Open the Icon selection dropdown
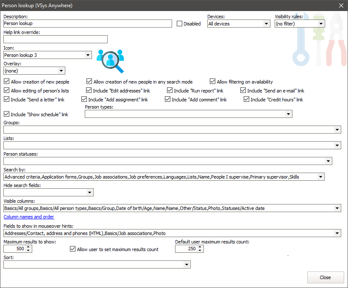The width and height of the screenshot is (348, 288). coord(88,55)
